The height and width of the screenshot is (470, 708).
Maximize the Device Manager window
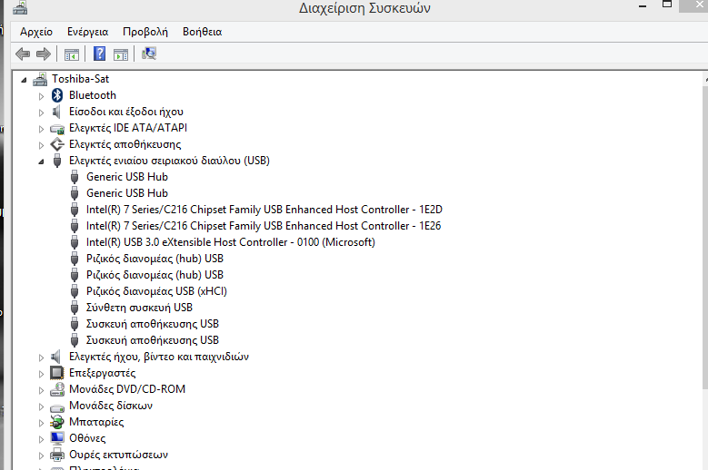point(667,5)
